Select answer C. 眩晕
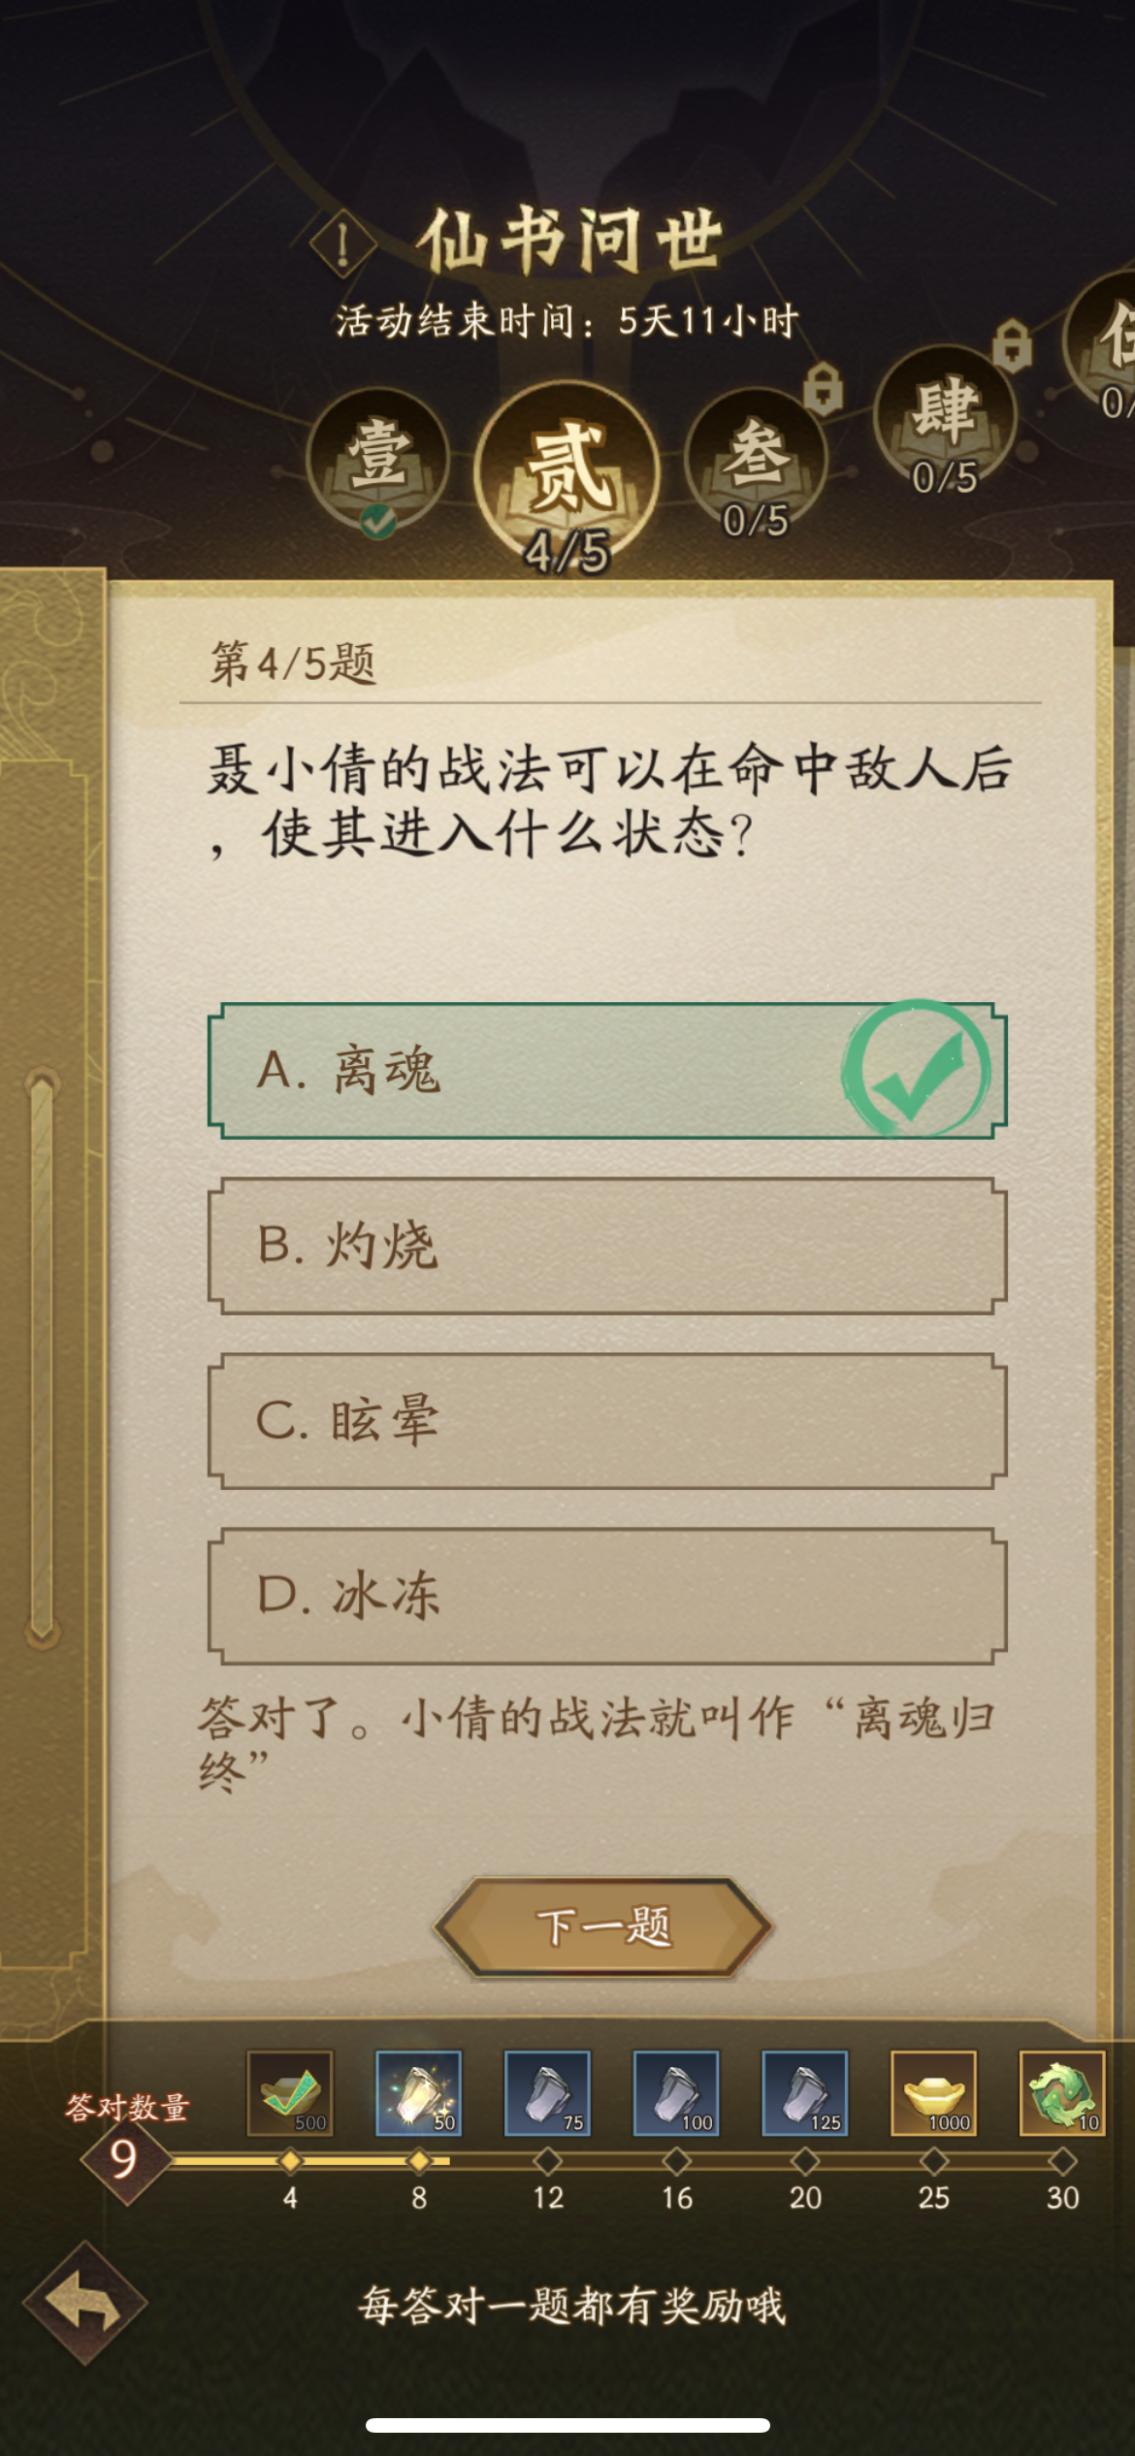 pos(607,1421)
